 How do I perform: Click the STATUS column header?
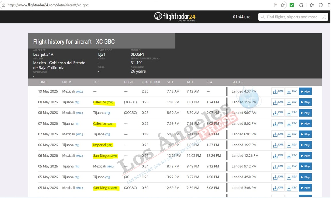(x=238, y=82)
